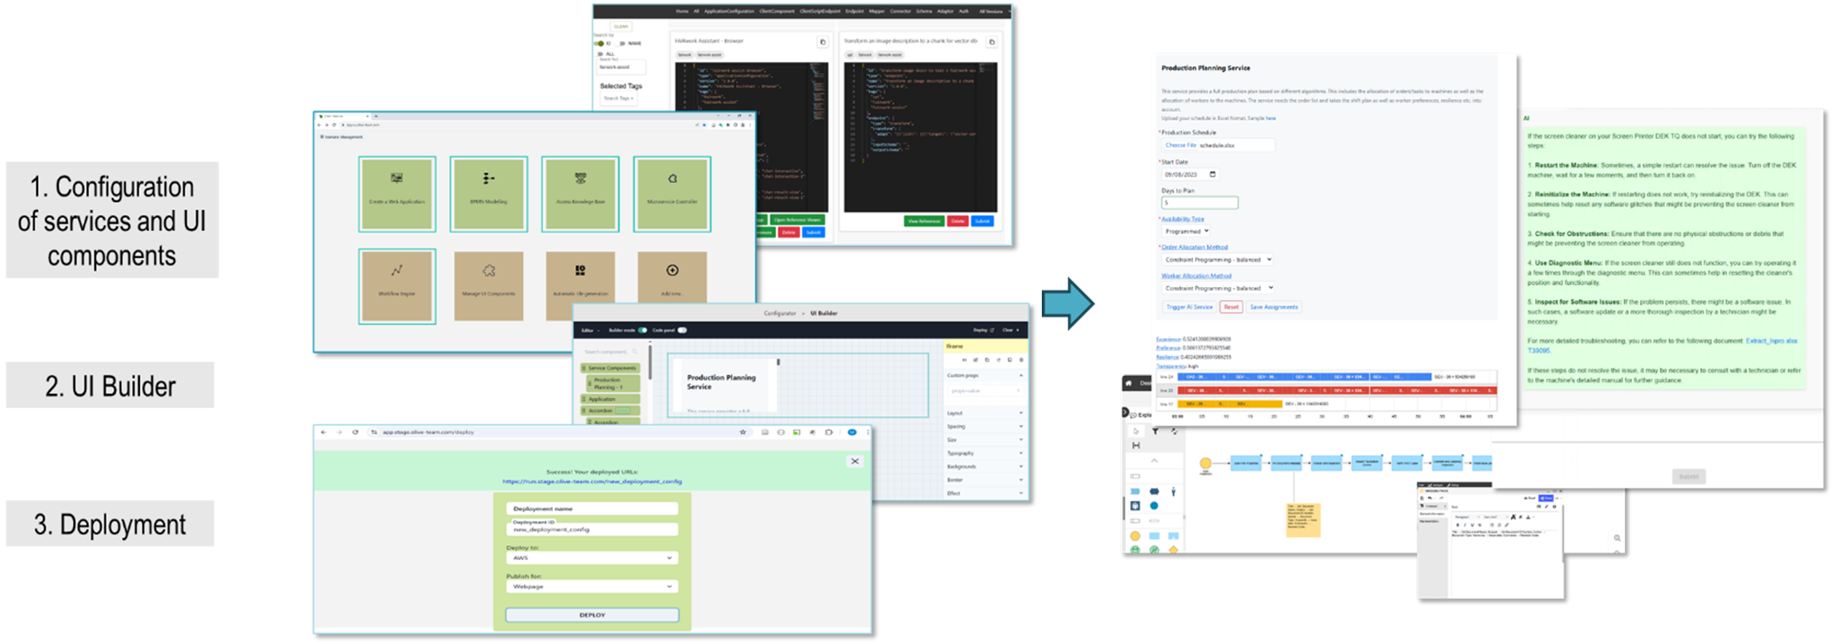Open the Deploy to AWS dropdown
Screen dimensions: 1833x644
click(x=592, y=558)
